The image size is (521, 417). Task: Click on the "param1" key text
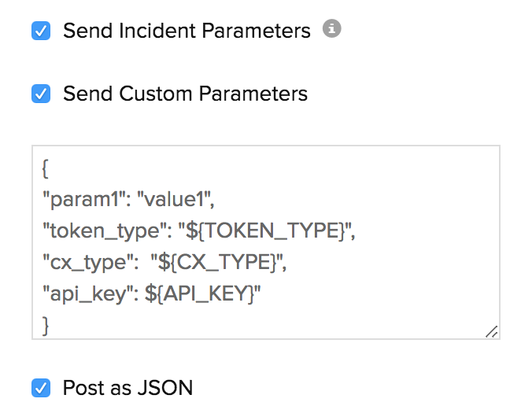coord(85,201)
